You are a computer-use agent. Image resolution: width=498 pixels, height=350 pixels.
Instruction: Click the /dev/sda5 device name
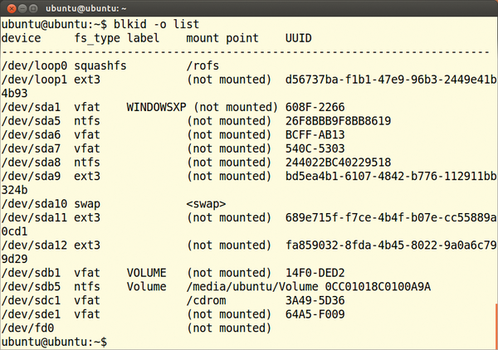tap(31, 121)
